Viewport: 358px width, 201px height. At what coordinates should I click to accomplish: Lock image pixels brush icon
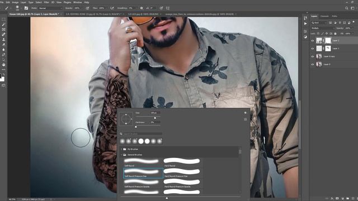tap(322, 33)
